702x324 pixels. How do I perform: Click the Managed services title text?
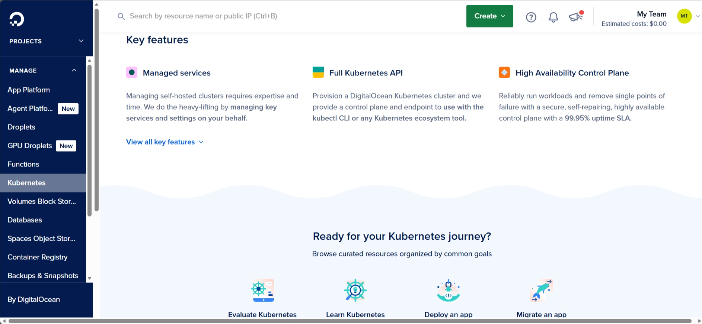pyautogui.click(x=177, y=73)
